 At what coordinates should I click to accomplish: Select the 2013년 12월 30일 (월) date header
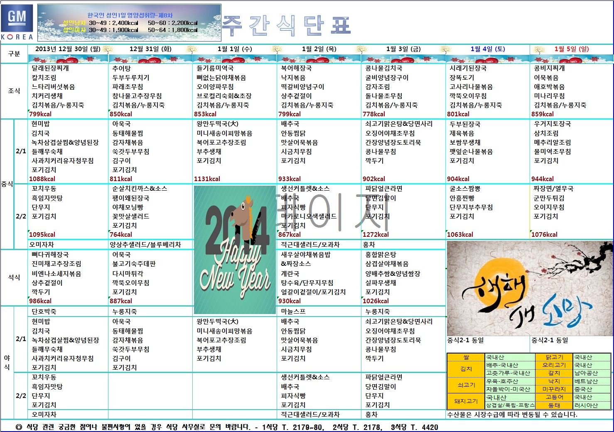click(x=68, y=49)
